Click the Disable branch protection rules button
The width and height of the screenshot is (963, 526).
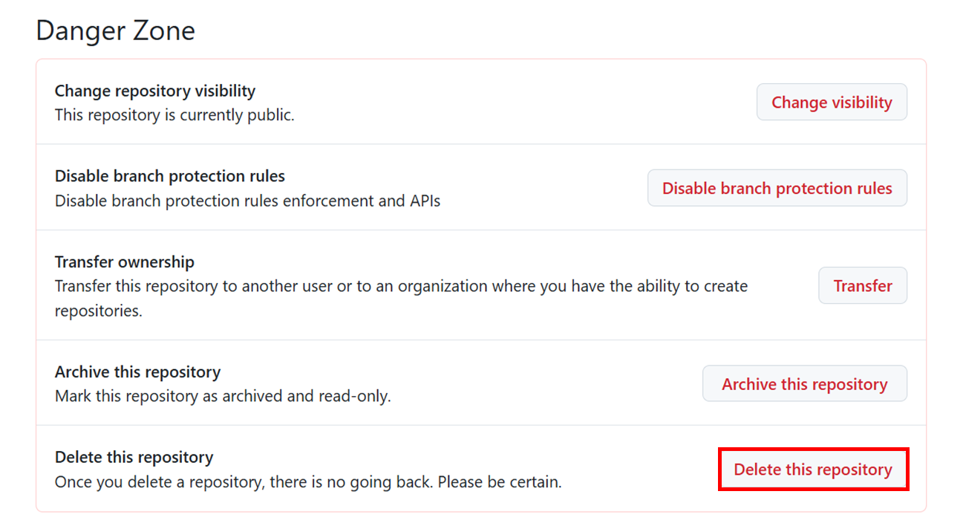(777, 188)
